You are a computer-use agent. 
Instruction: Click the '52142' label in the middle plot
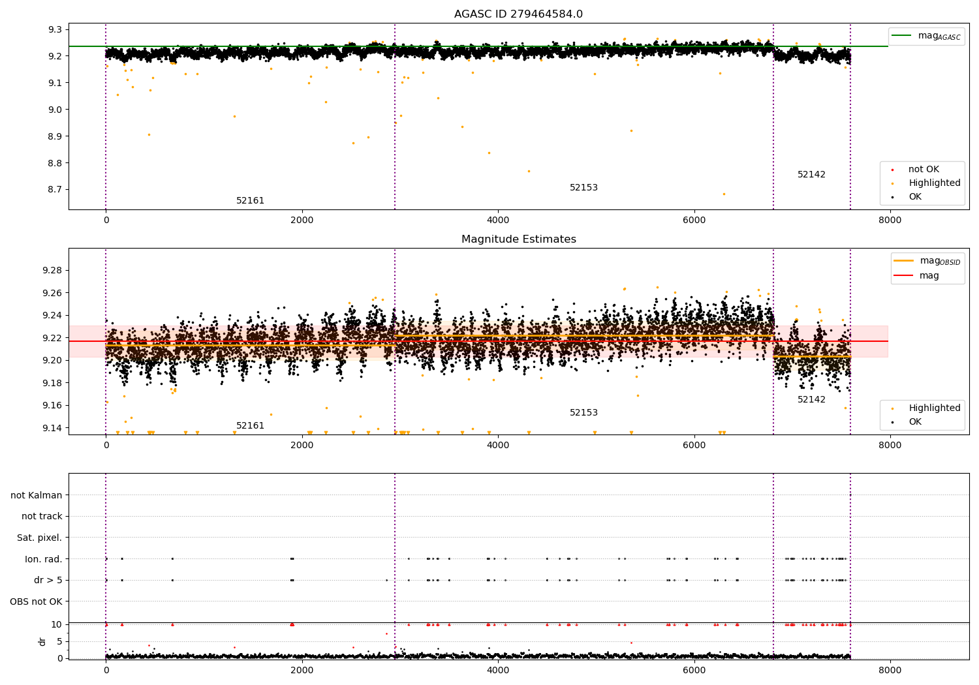811,400
